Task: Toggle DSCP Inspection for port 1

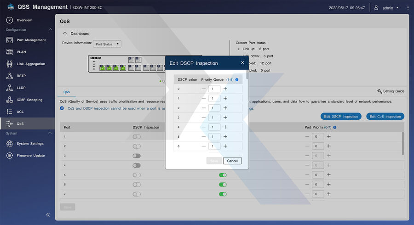Action: pyautogui.click(x=137, y=137)
